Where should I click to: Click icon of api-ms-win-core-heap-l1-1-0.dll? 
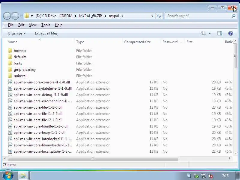point(10,132)
